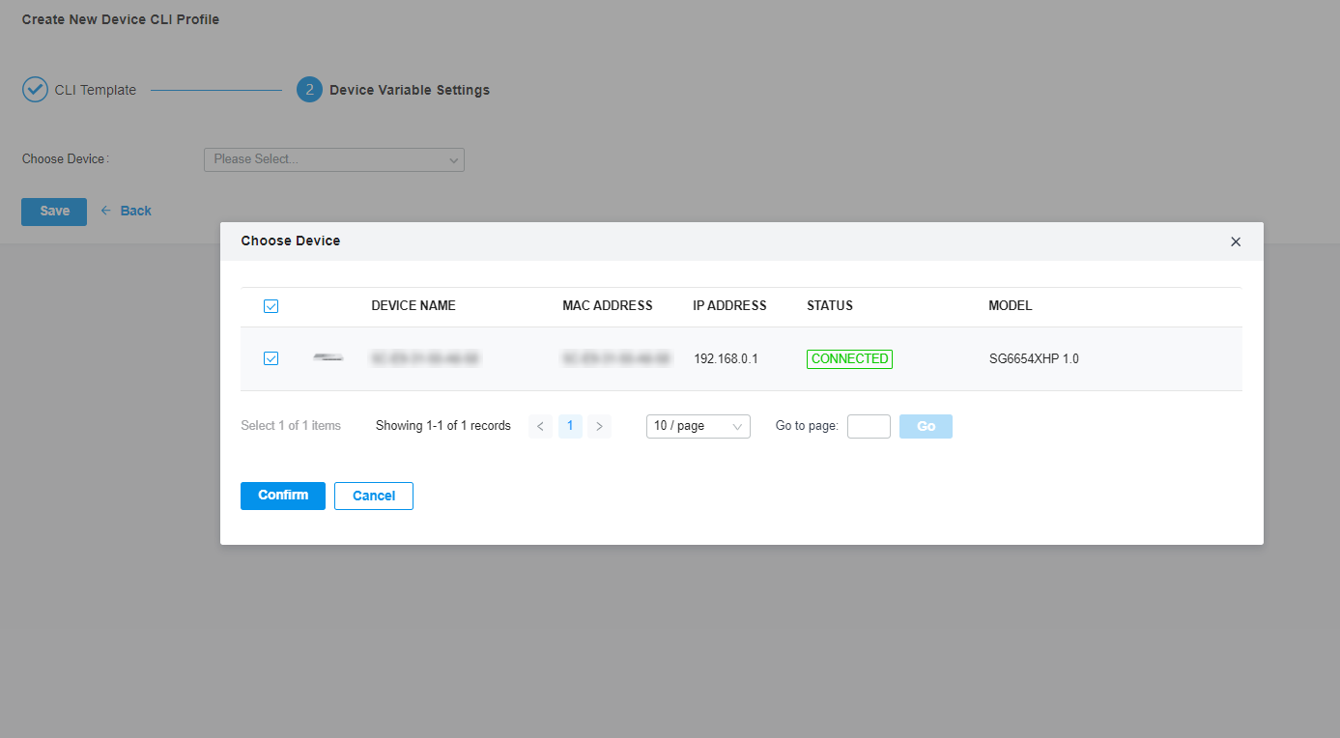
Task: Click the current page number 1
Action: 570,426
